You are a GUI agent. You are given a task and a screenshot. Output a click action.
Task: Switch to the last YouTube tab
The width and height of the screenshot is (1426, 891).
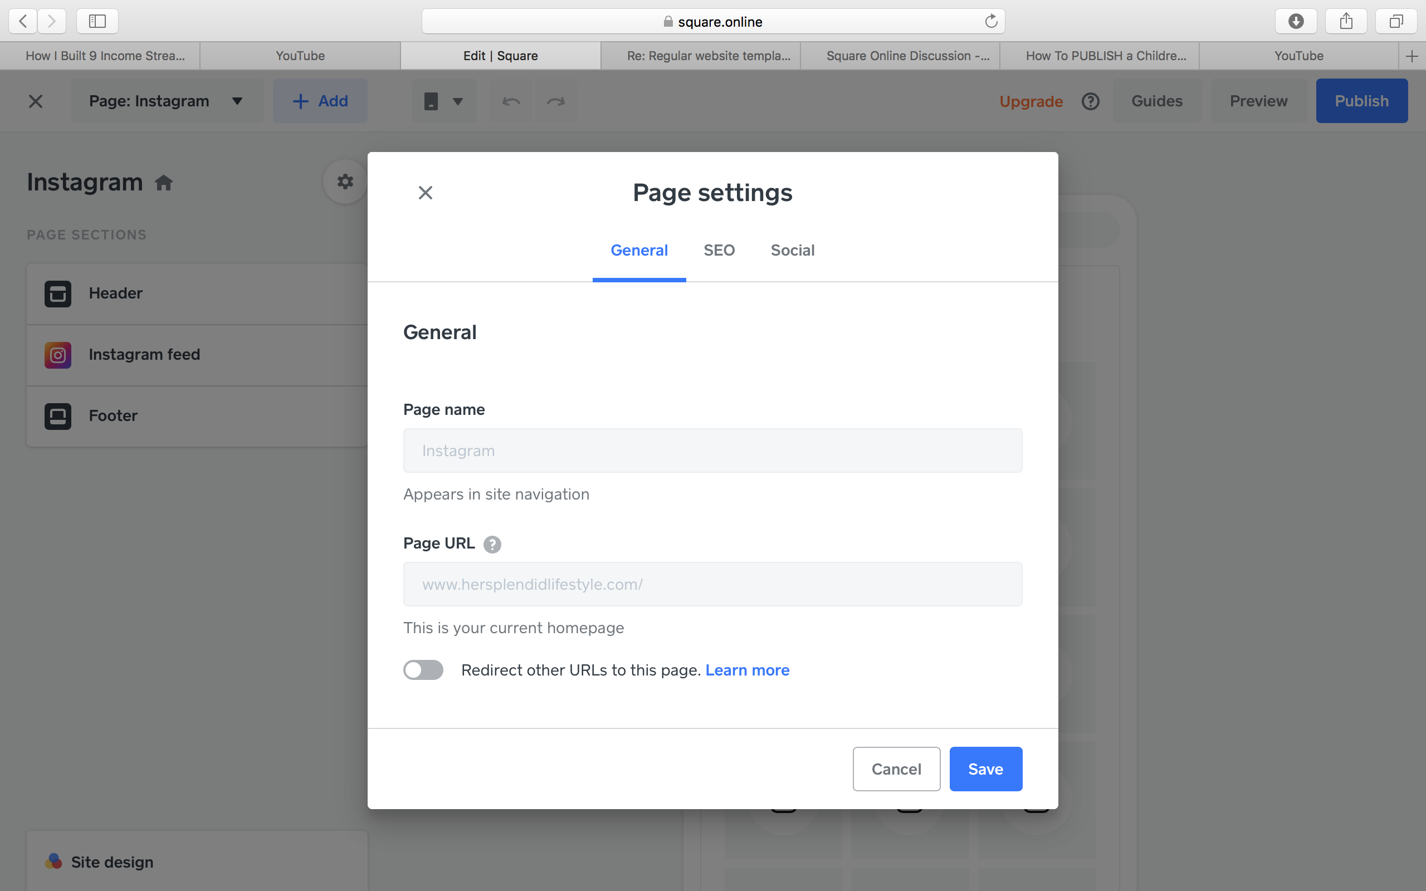pos(1299,56)
